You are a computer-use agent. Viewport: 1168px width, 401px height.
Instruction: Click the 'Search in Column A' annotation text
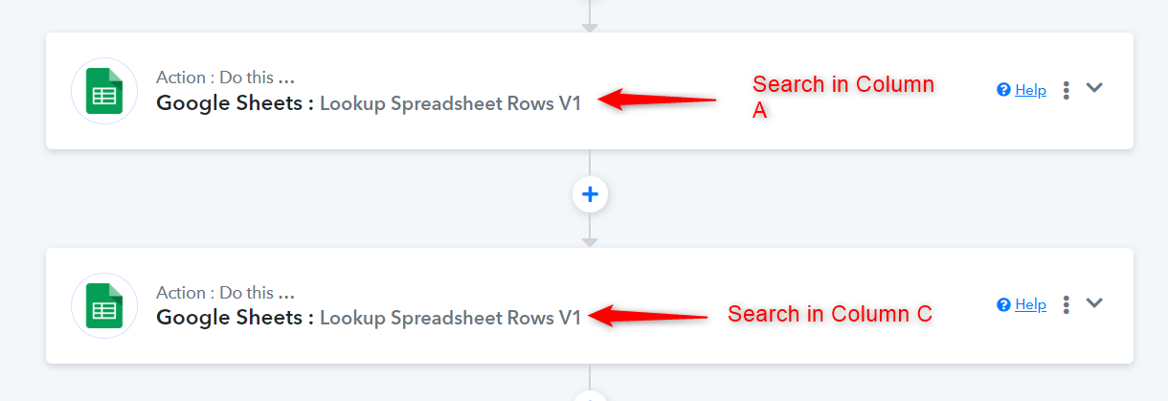[843, 98]
